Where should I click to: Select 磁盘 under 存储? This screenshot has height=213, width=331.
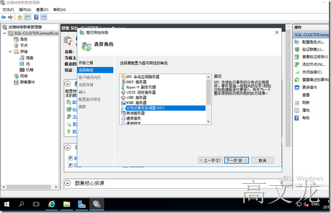pyautogui.click(x=30, y=57)
